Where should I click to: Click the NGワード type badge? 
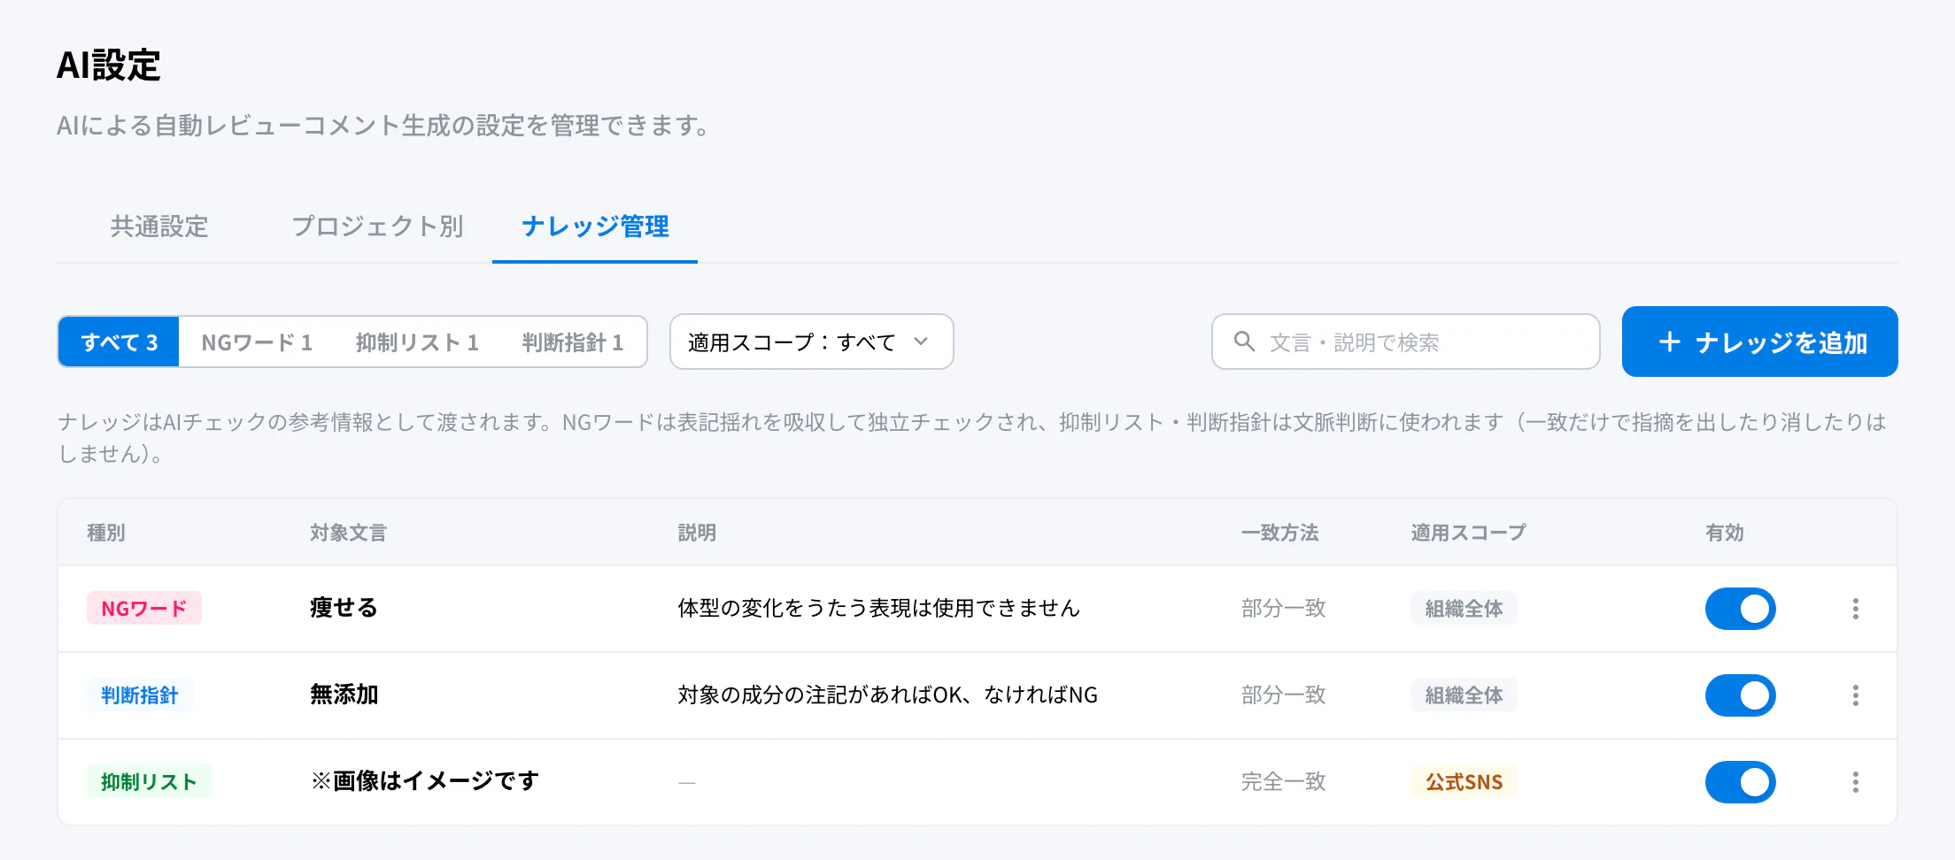coord(143,609)
